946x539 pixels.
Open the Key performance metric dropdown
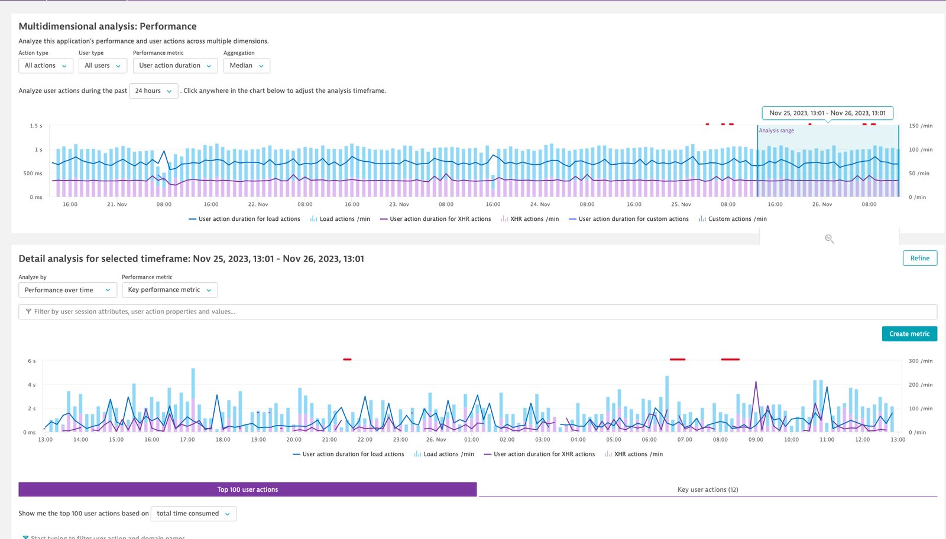point(170,290)
